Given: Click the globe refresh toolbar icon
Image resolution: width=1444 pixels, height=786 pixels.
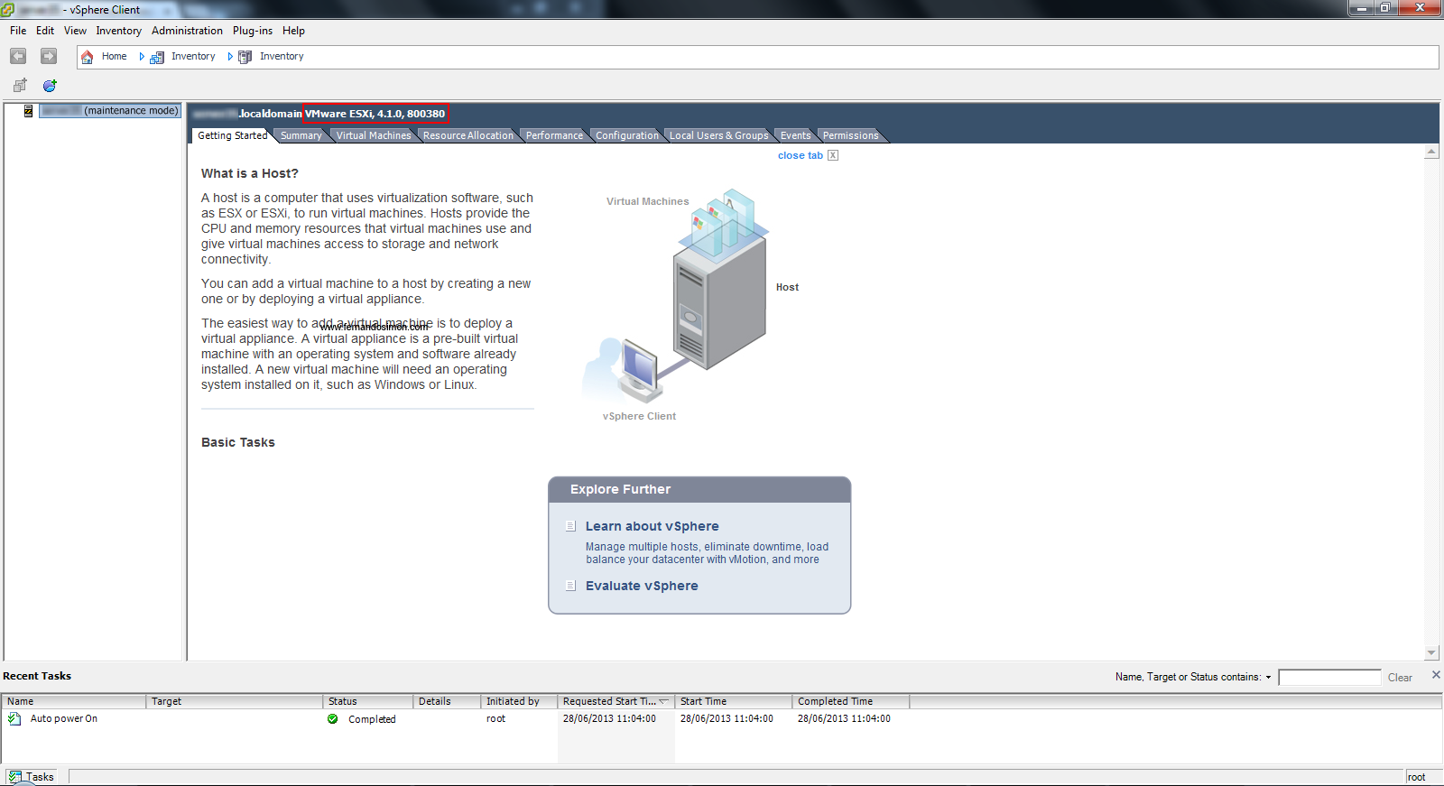Looking at the screenshot, I should coord(50,86).
